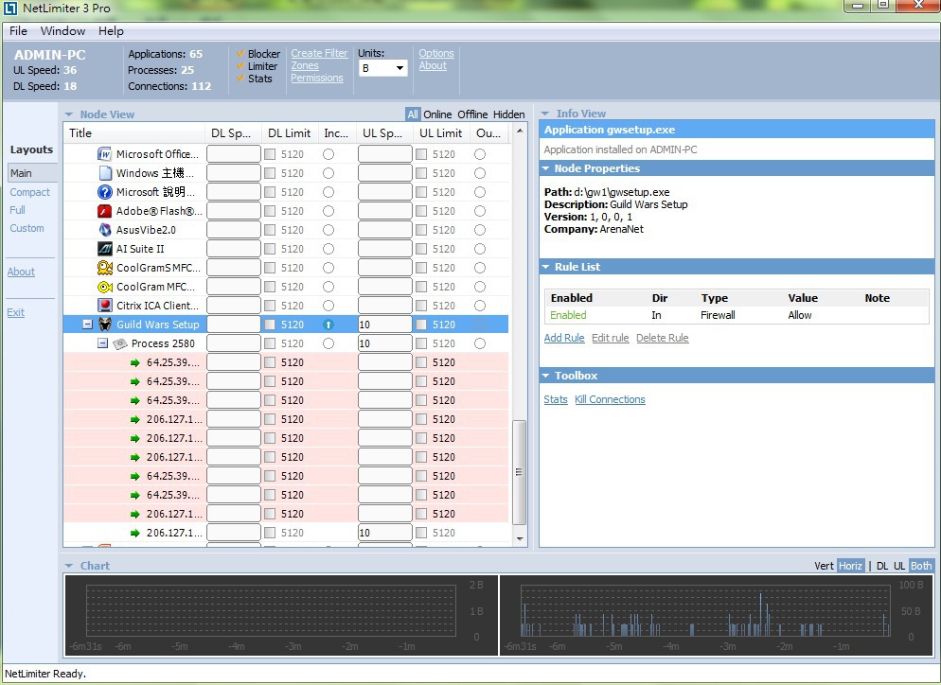941x685 pixels.
Task: Open the File menu
Action: (x=18, y=31)
